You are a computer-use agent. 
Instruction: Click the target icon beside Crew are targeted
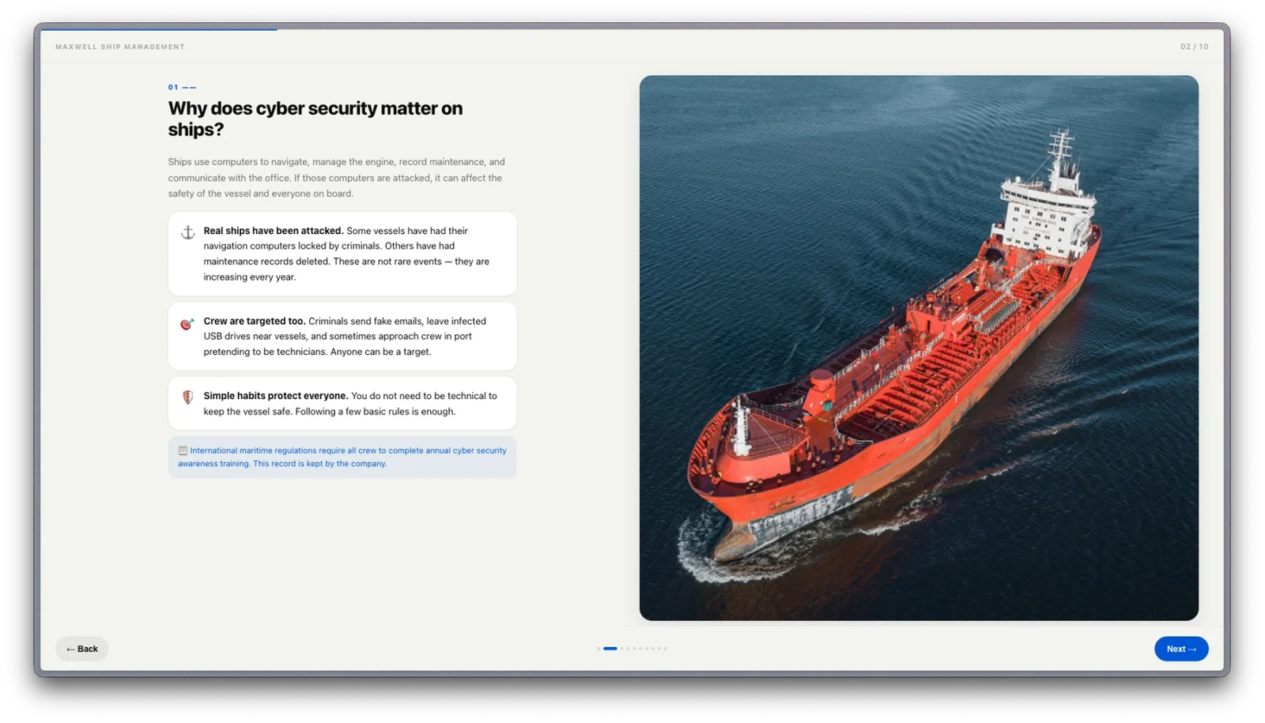pos(187,324)
